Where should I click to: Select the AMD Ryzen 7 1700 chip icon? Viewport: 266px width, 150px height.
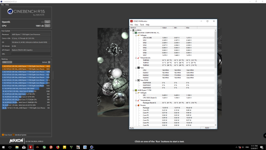pyautogui.click(x=136, y=90)
